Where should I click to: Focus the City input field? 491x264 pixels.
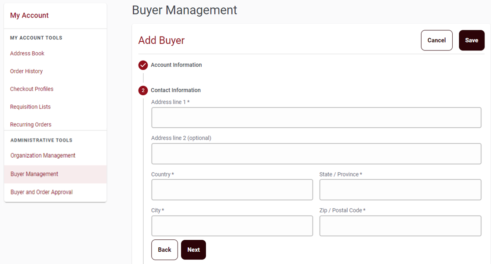coord(232,226)
